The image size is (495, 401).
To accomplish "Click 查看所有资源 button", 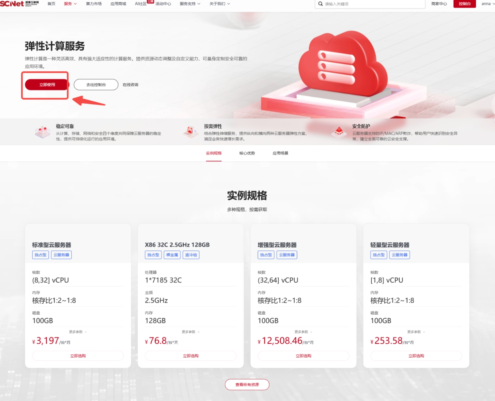I will (247, 385).
